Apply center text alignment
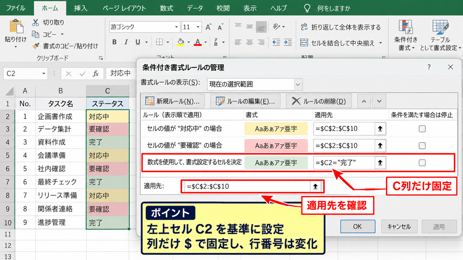 click(x=249, y=42)
